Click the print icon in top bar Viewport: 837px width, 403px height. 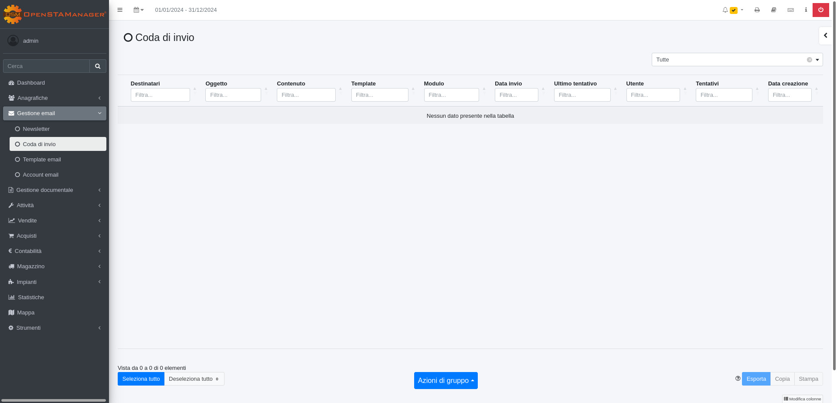[x=757, y=10]
